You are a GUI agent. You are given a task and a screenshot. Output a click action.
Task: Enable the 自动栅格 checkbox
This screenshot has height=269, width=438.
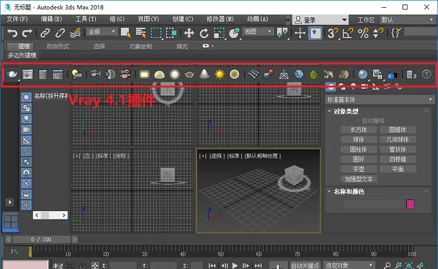(358, 121)
